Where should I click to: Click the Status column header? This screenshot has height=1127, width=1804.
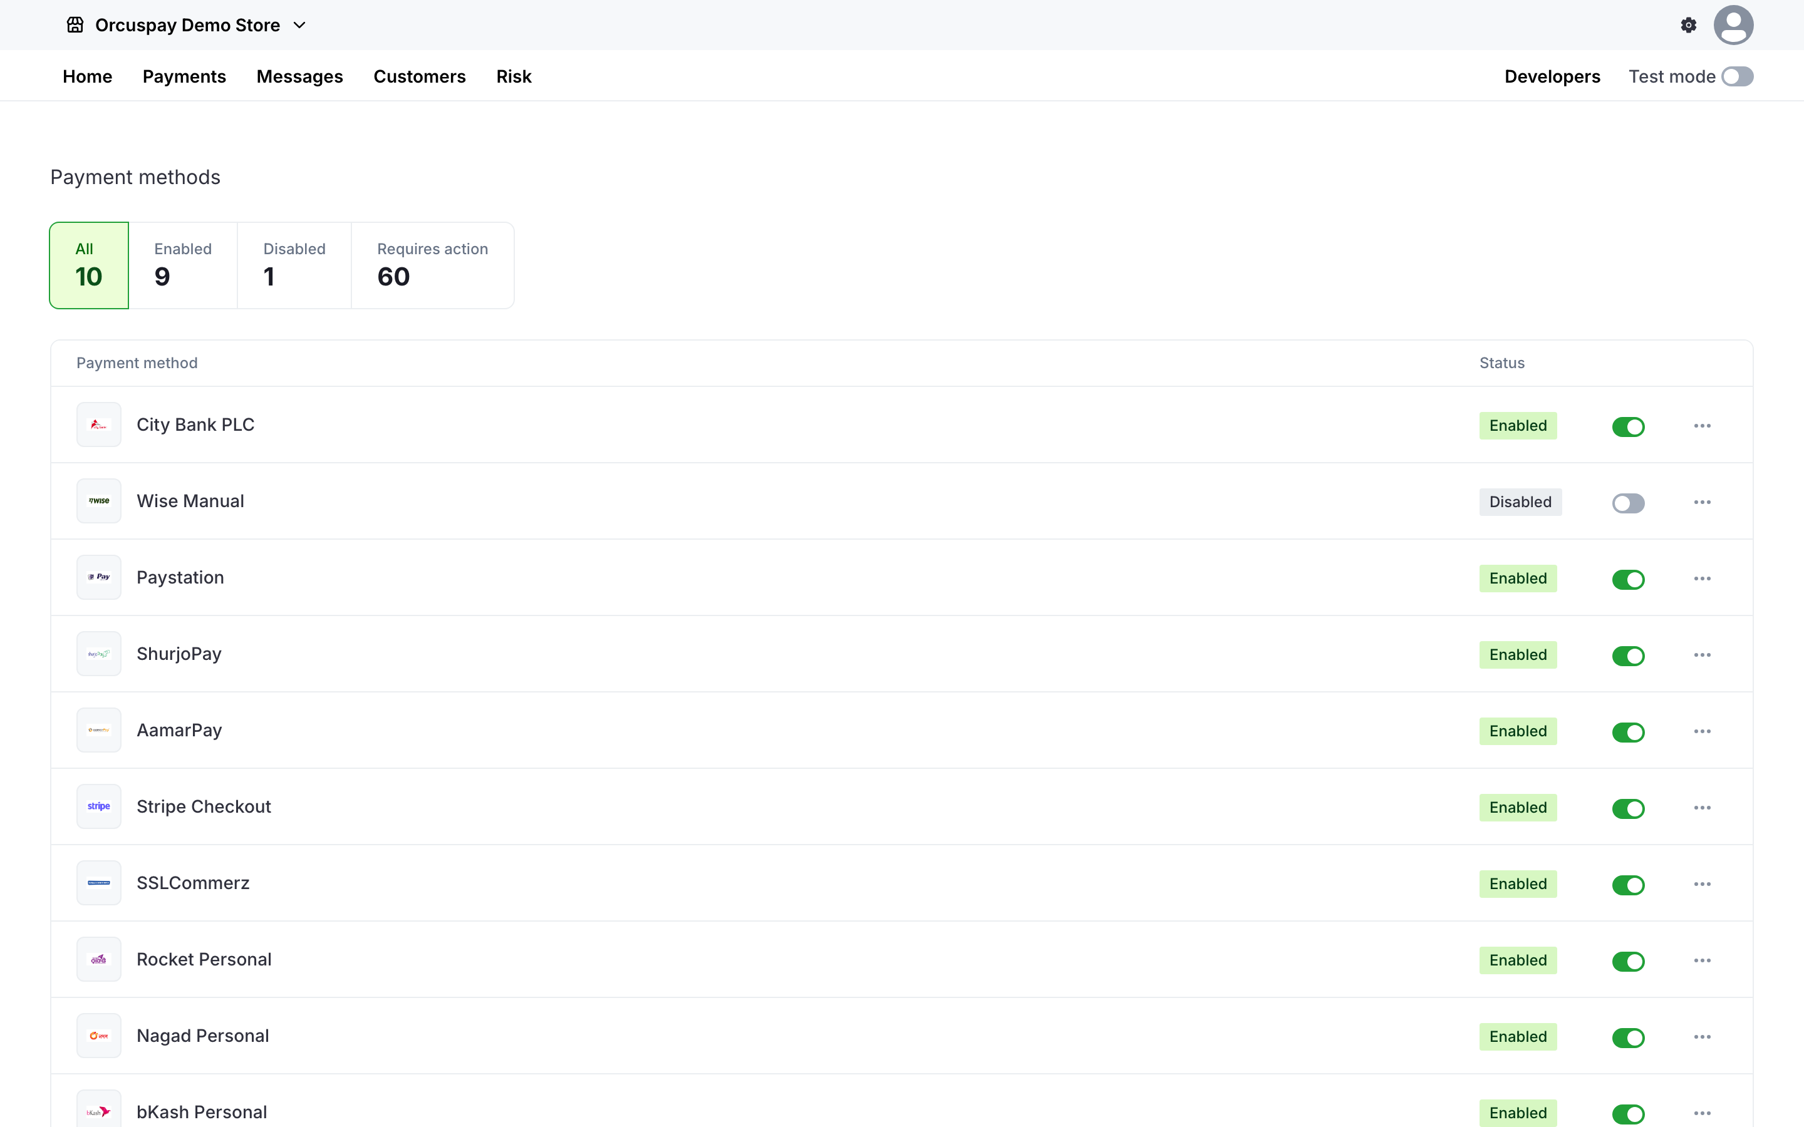tap(1501, 363)
